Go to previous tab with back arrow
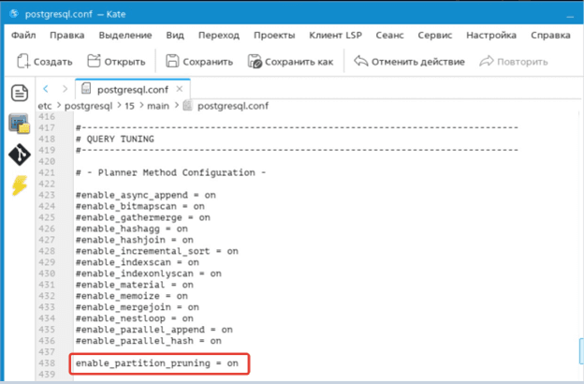Viewport: 584px width, 384px height. click(x=47, y=89)
